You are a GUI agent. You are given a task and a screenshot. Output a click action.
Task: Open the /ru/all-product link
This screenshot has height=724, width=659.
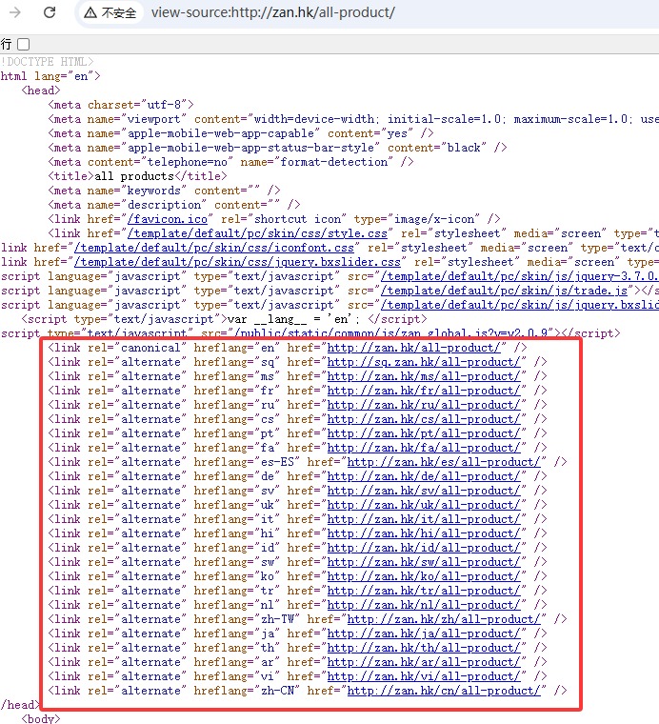pos(424,405)
